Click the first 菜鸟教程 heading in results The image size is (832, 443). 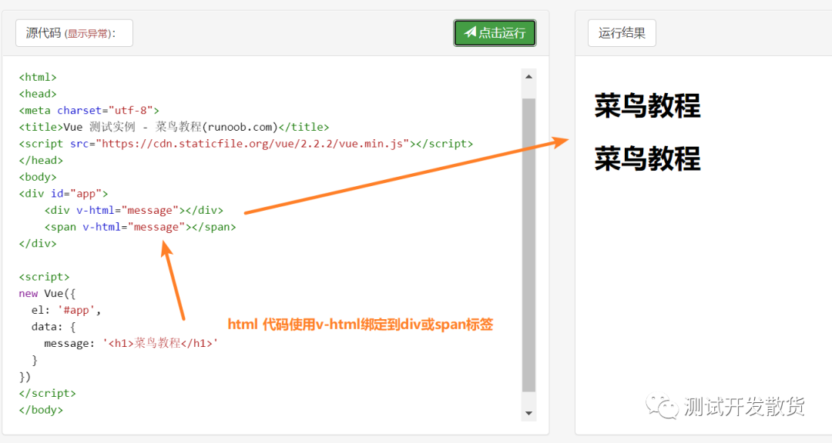[647, 105]
